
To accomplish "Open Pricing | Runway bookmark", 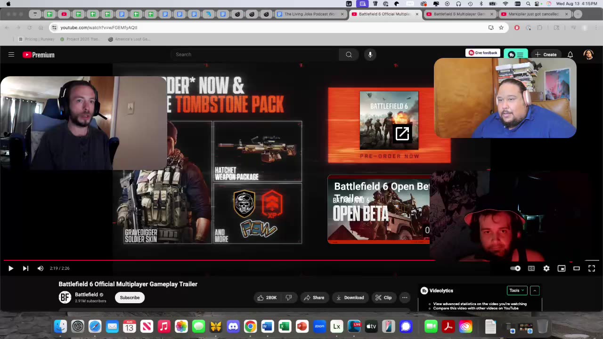I will tap(36, 39).
